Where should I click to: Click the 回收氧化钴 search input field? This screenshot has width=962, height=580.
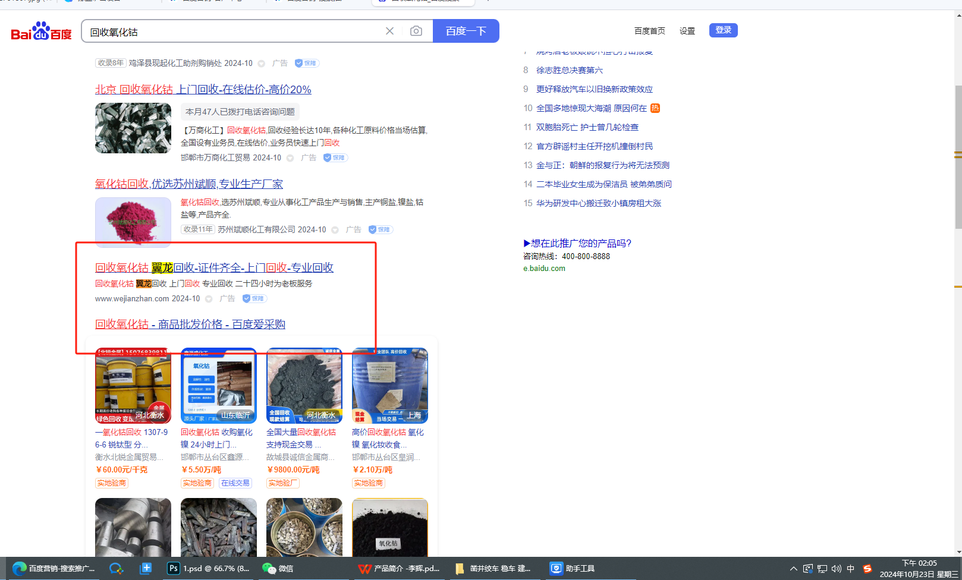click(232, 32)
